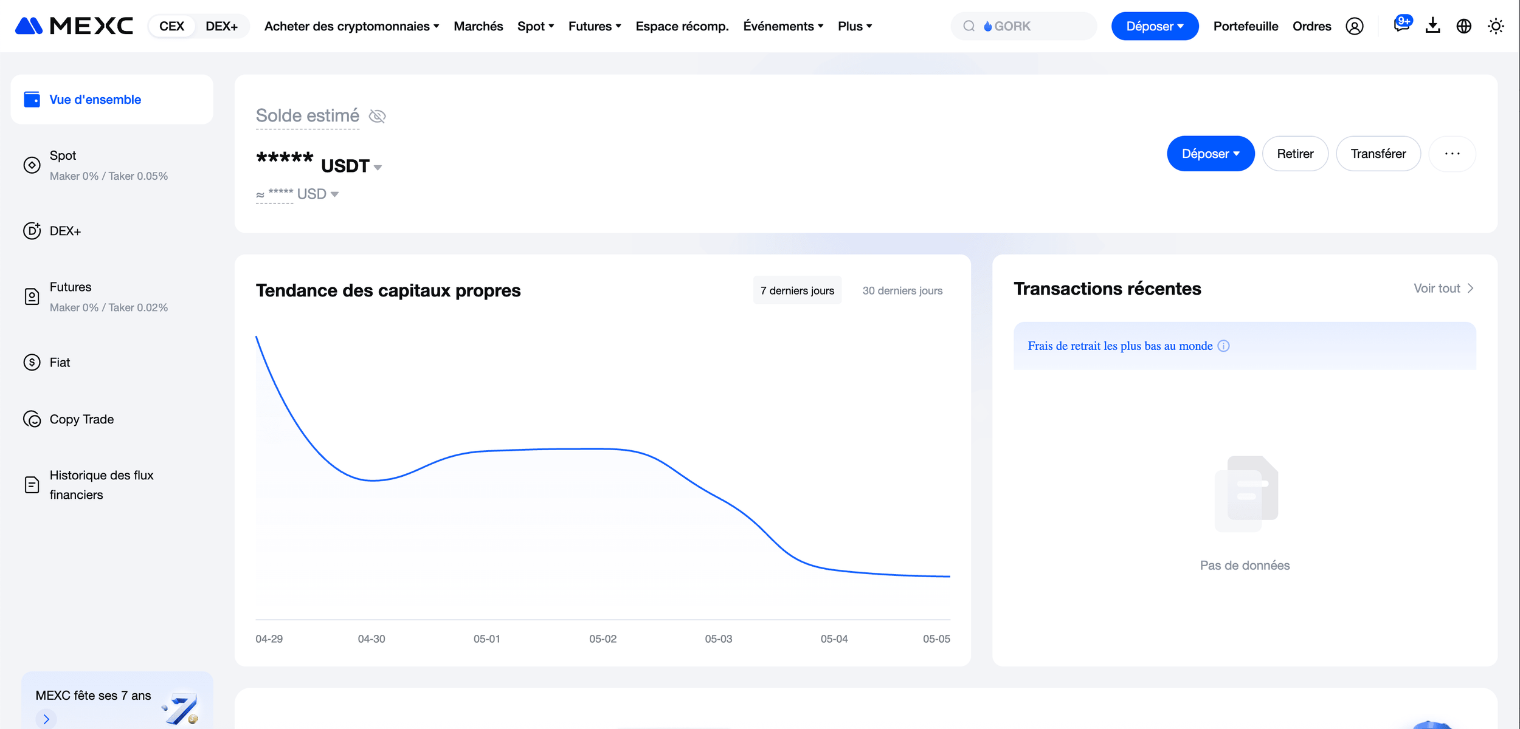Select the CEX toggle option
Image resolution: width=1520 pixels, height=729 pixels.
[x=172, y=26]
